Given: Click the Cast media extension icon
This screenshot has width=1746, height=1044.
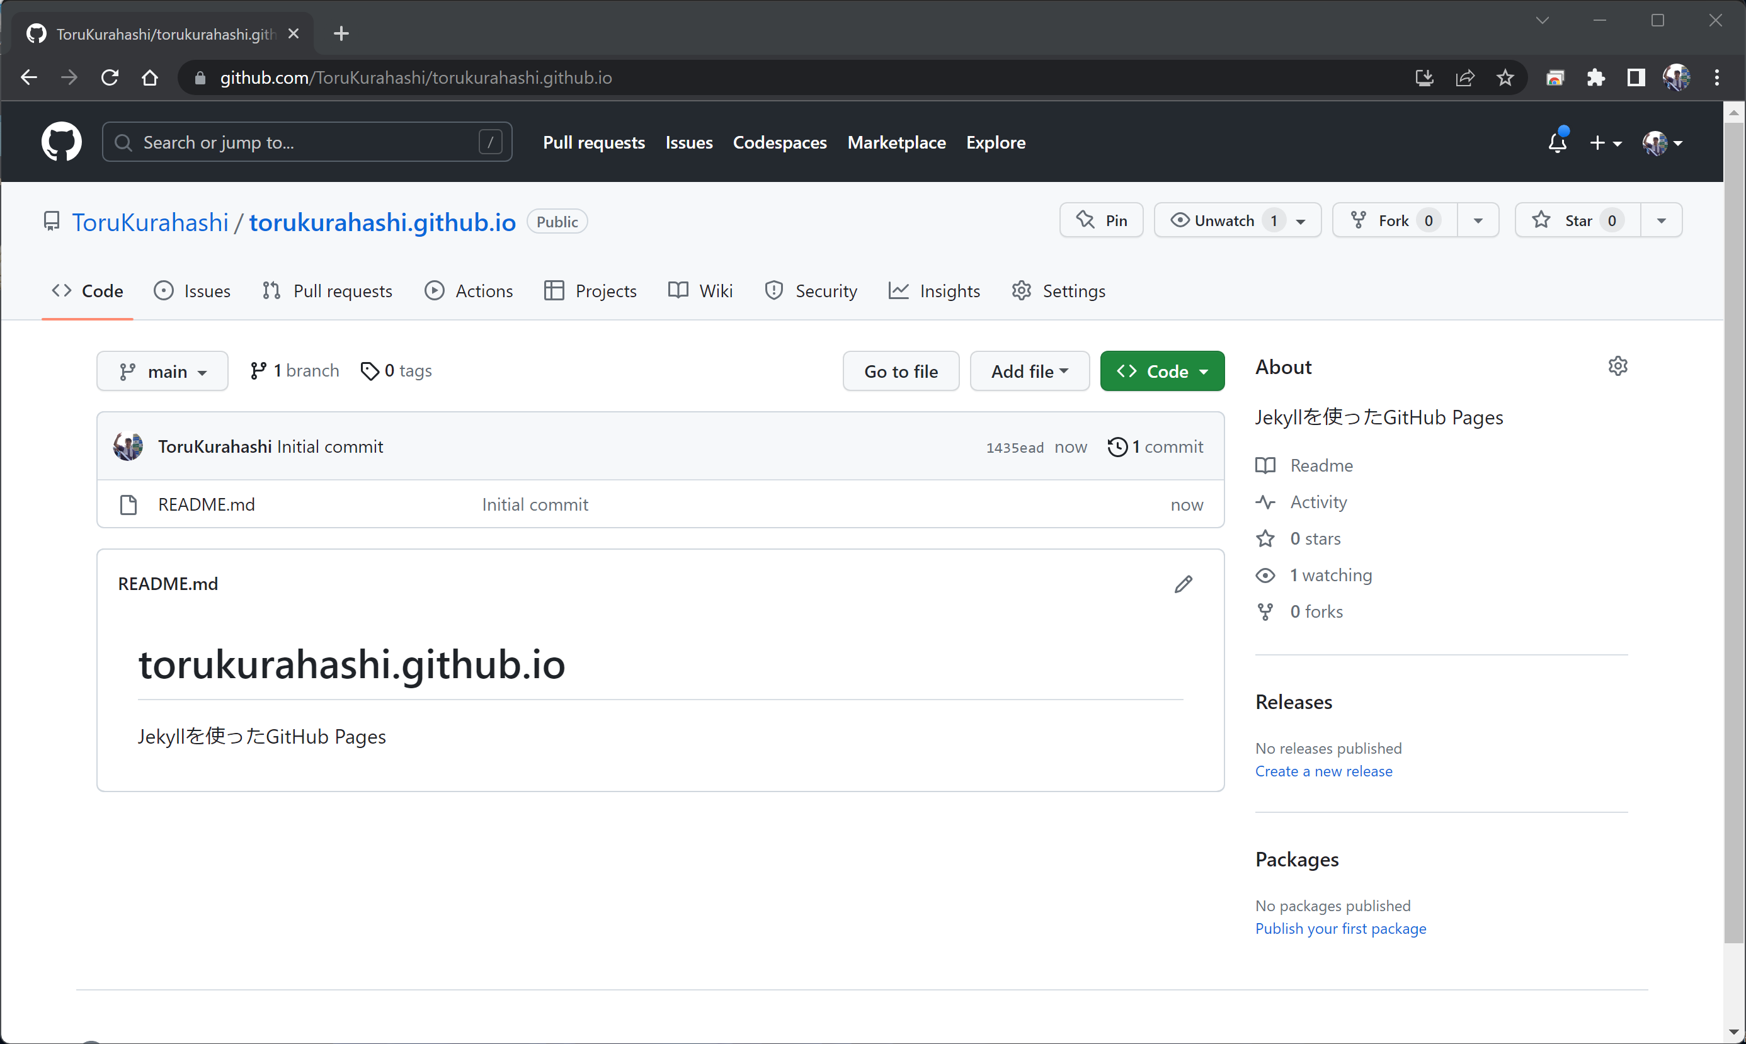Looking at the screenshot, I should pyautogui.click(x=1555, y=77).
